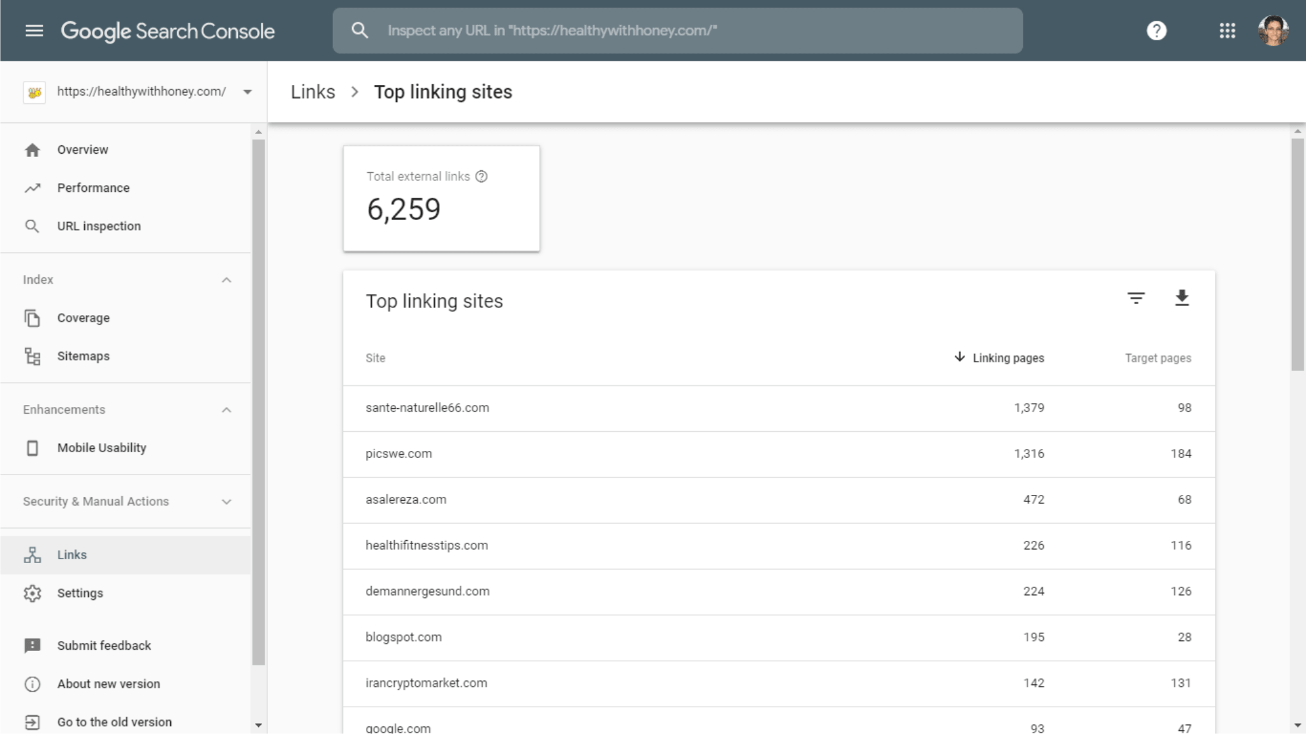Click the main page vertical scrollbar
The height and width of the screenshot is (734, 1306).
coord(1298,254)
